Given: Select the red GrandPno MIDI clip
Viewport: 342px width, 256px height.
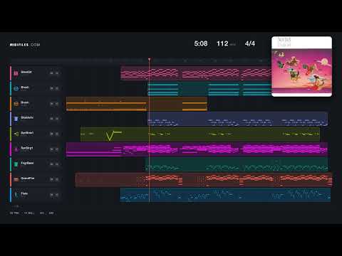Looking at the screenshot, I should coord(204,180).
